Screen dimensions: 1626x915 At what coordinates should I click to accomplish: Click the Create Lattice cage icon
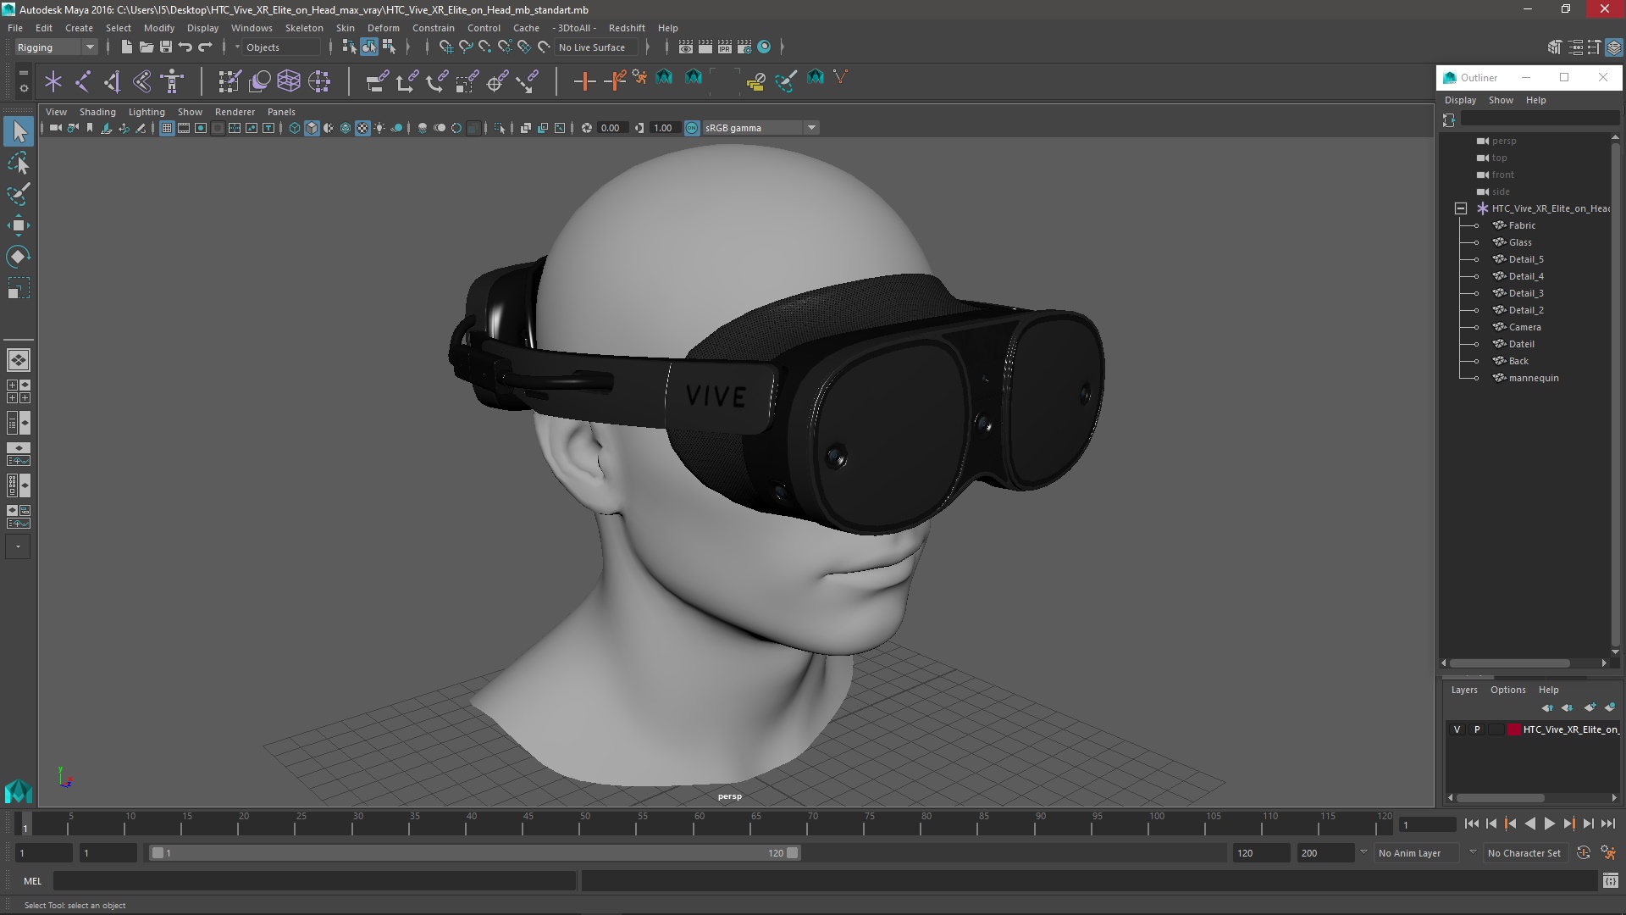tap(289, 81)
